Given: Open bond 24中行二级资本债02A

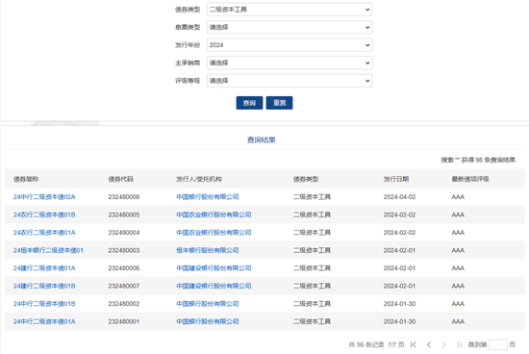Looking at the screenshot, I should point(44,197).
